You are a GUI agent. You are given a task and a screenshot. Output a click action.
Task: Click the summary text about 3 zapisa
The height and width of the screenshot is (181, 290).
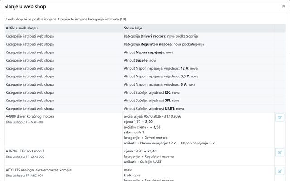tap(65, 19)
